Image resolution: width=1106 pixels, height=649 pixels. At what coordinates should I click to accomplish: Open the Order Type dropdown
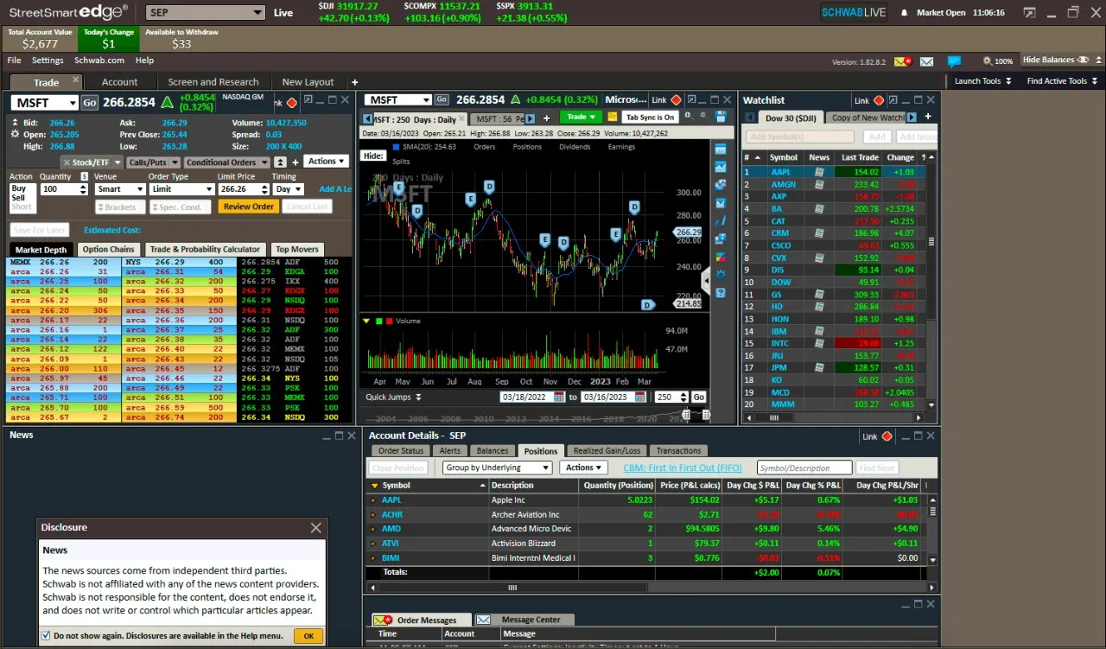(182, 189)
